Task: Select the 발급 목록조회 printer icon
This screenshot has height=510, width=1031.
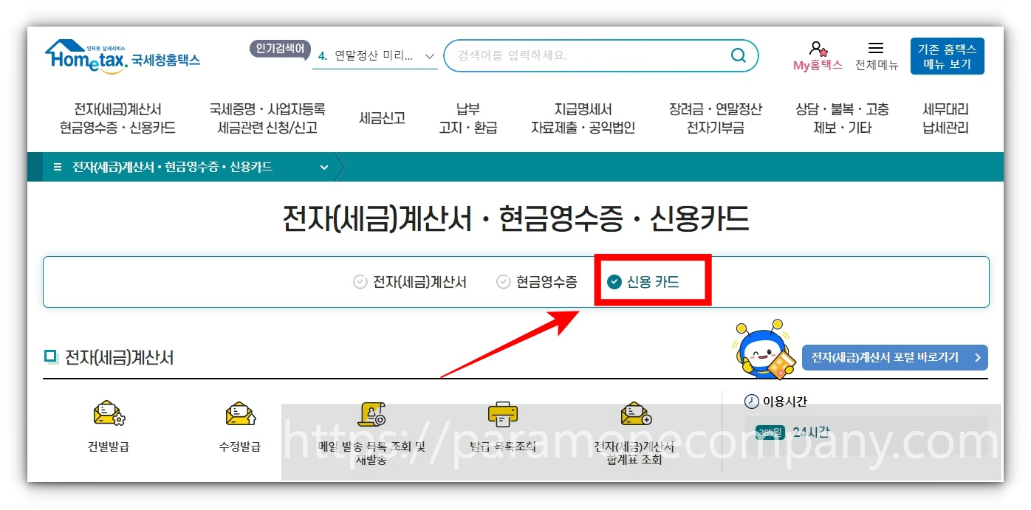Action: click(502, 415)
